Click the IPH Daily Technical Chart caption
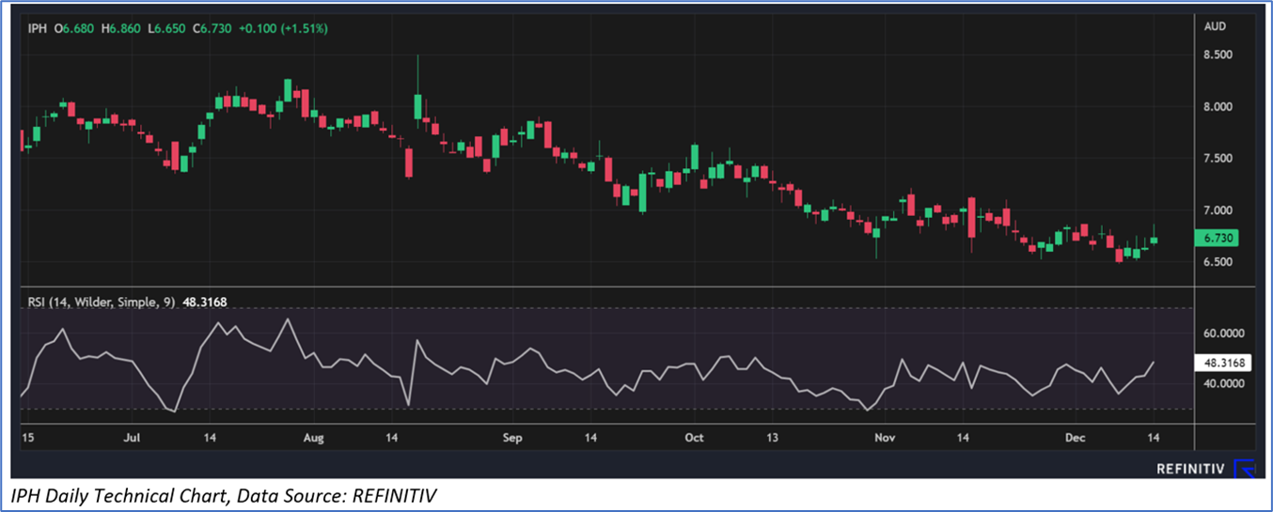 coord(225,495)
